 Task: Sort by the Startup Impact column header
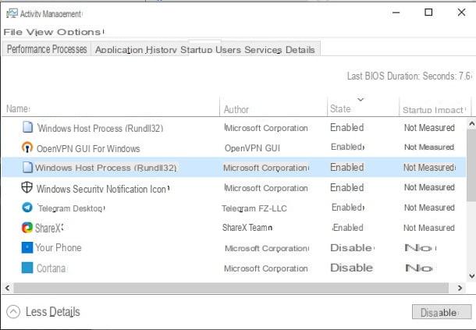click(434, 110)
